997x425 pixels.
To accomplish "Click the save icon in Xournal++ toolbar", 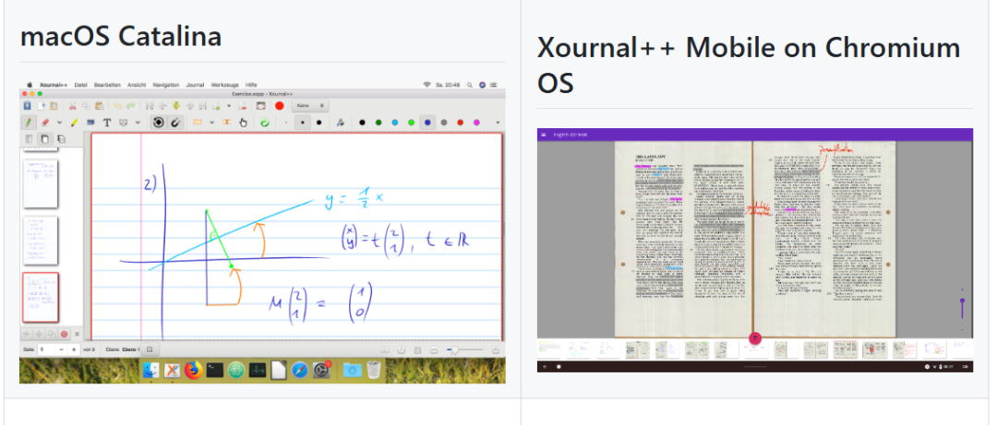I will point(27,105).
